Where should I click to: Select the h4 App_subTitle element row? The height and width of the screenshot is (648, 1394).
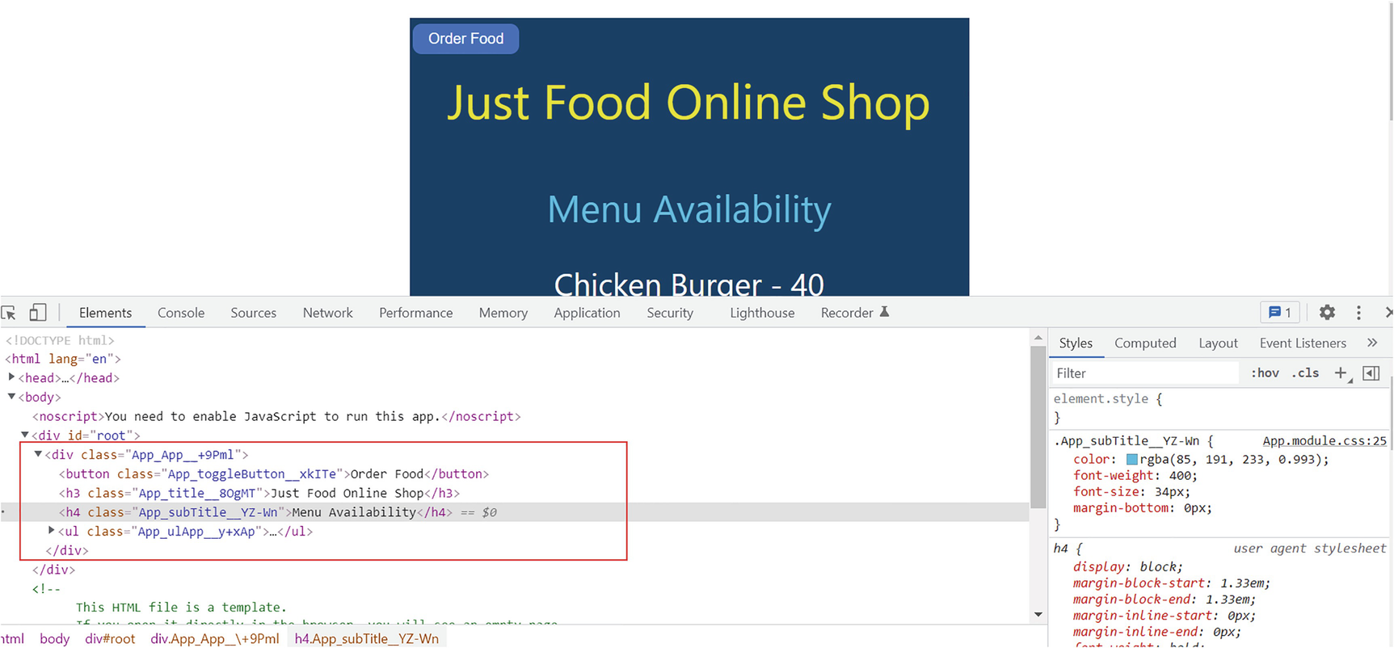514,512
